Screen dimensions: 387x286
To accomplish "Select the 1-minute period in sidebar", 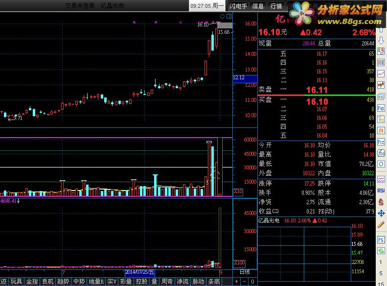I will tap(381, 262).
